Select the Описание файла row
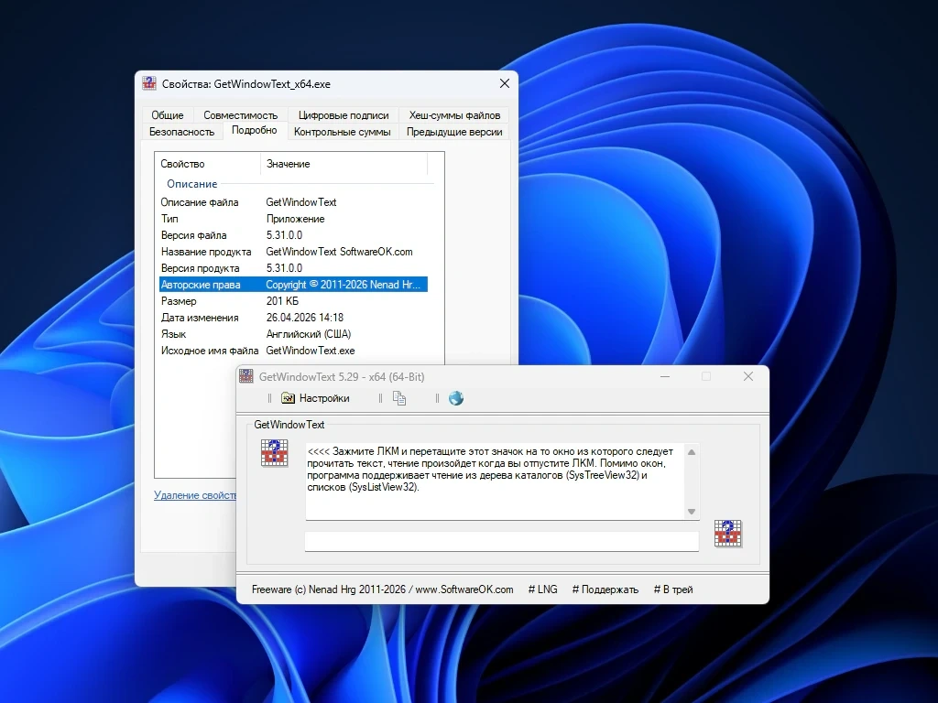This screenshot has height=703, width=938. [x=293, y=202]
